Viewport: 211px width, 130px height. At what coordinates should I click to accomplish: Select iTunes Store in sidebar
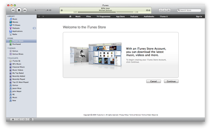point(21,41)
